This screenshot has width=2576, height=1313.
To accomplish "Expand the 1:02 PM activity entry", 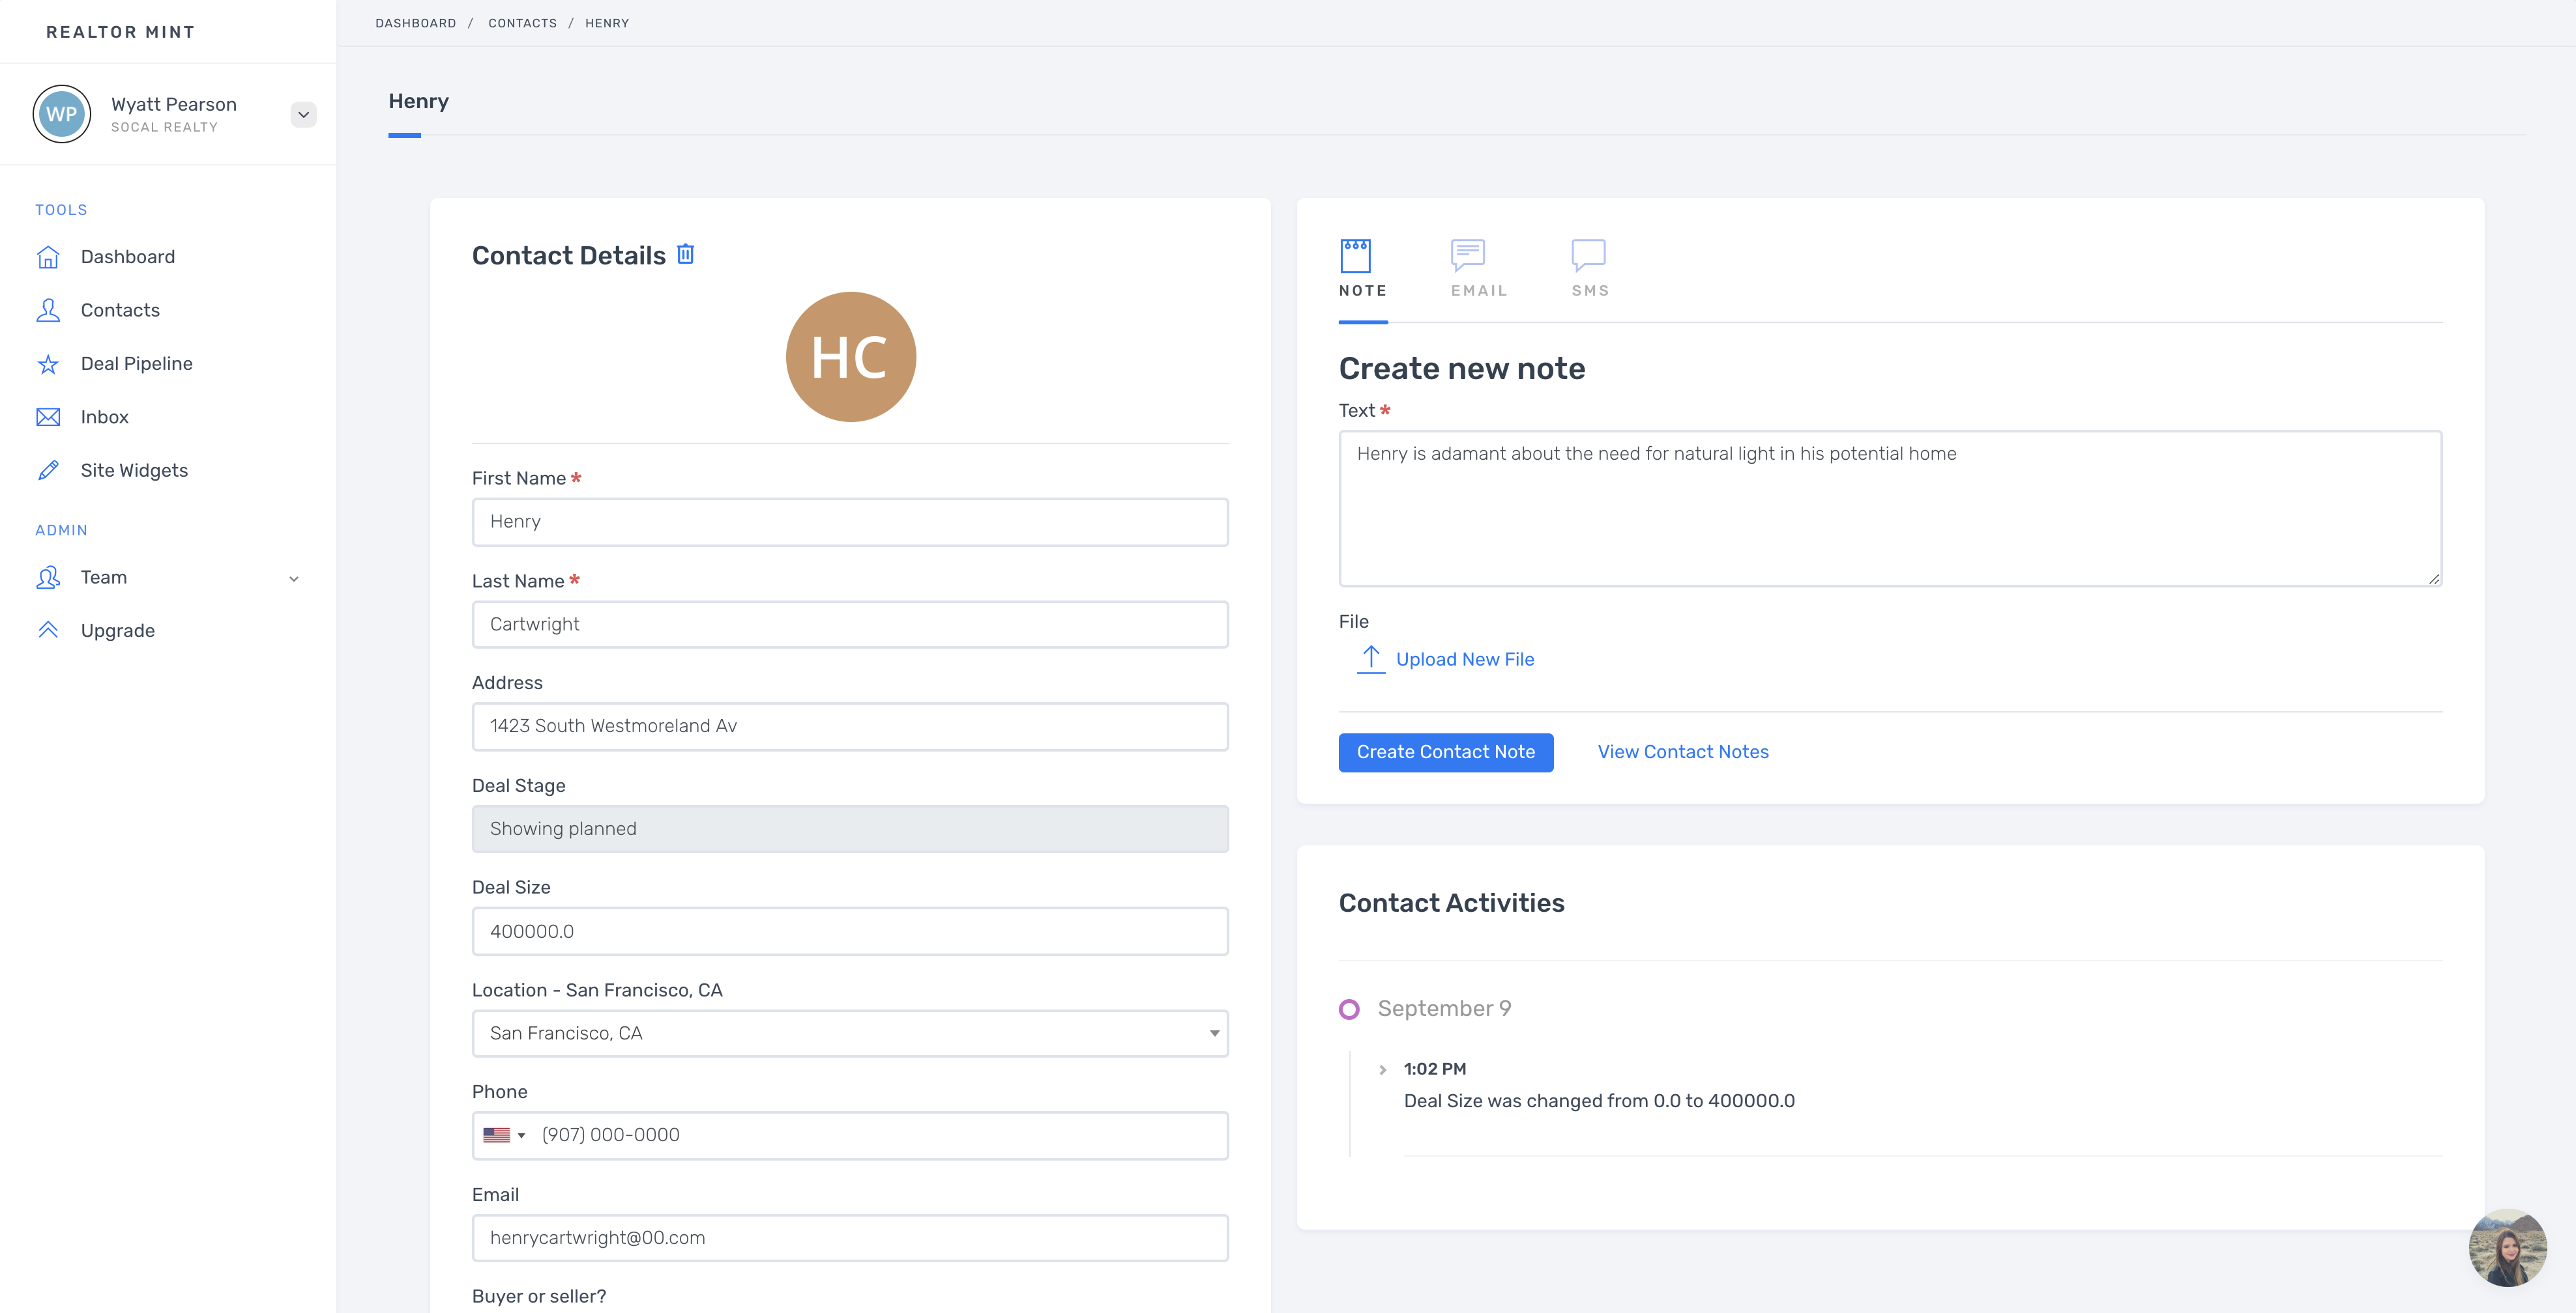I will pos(1383,1069).
